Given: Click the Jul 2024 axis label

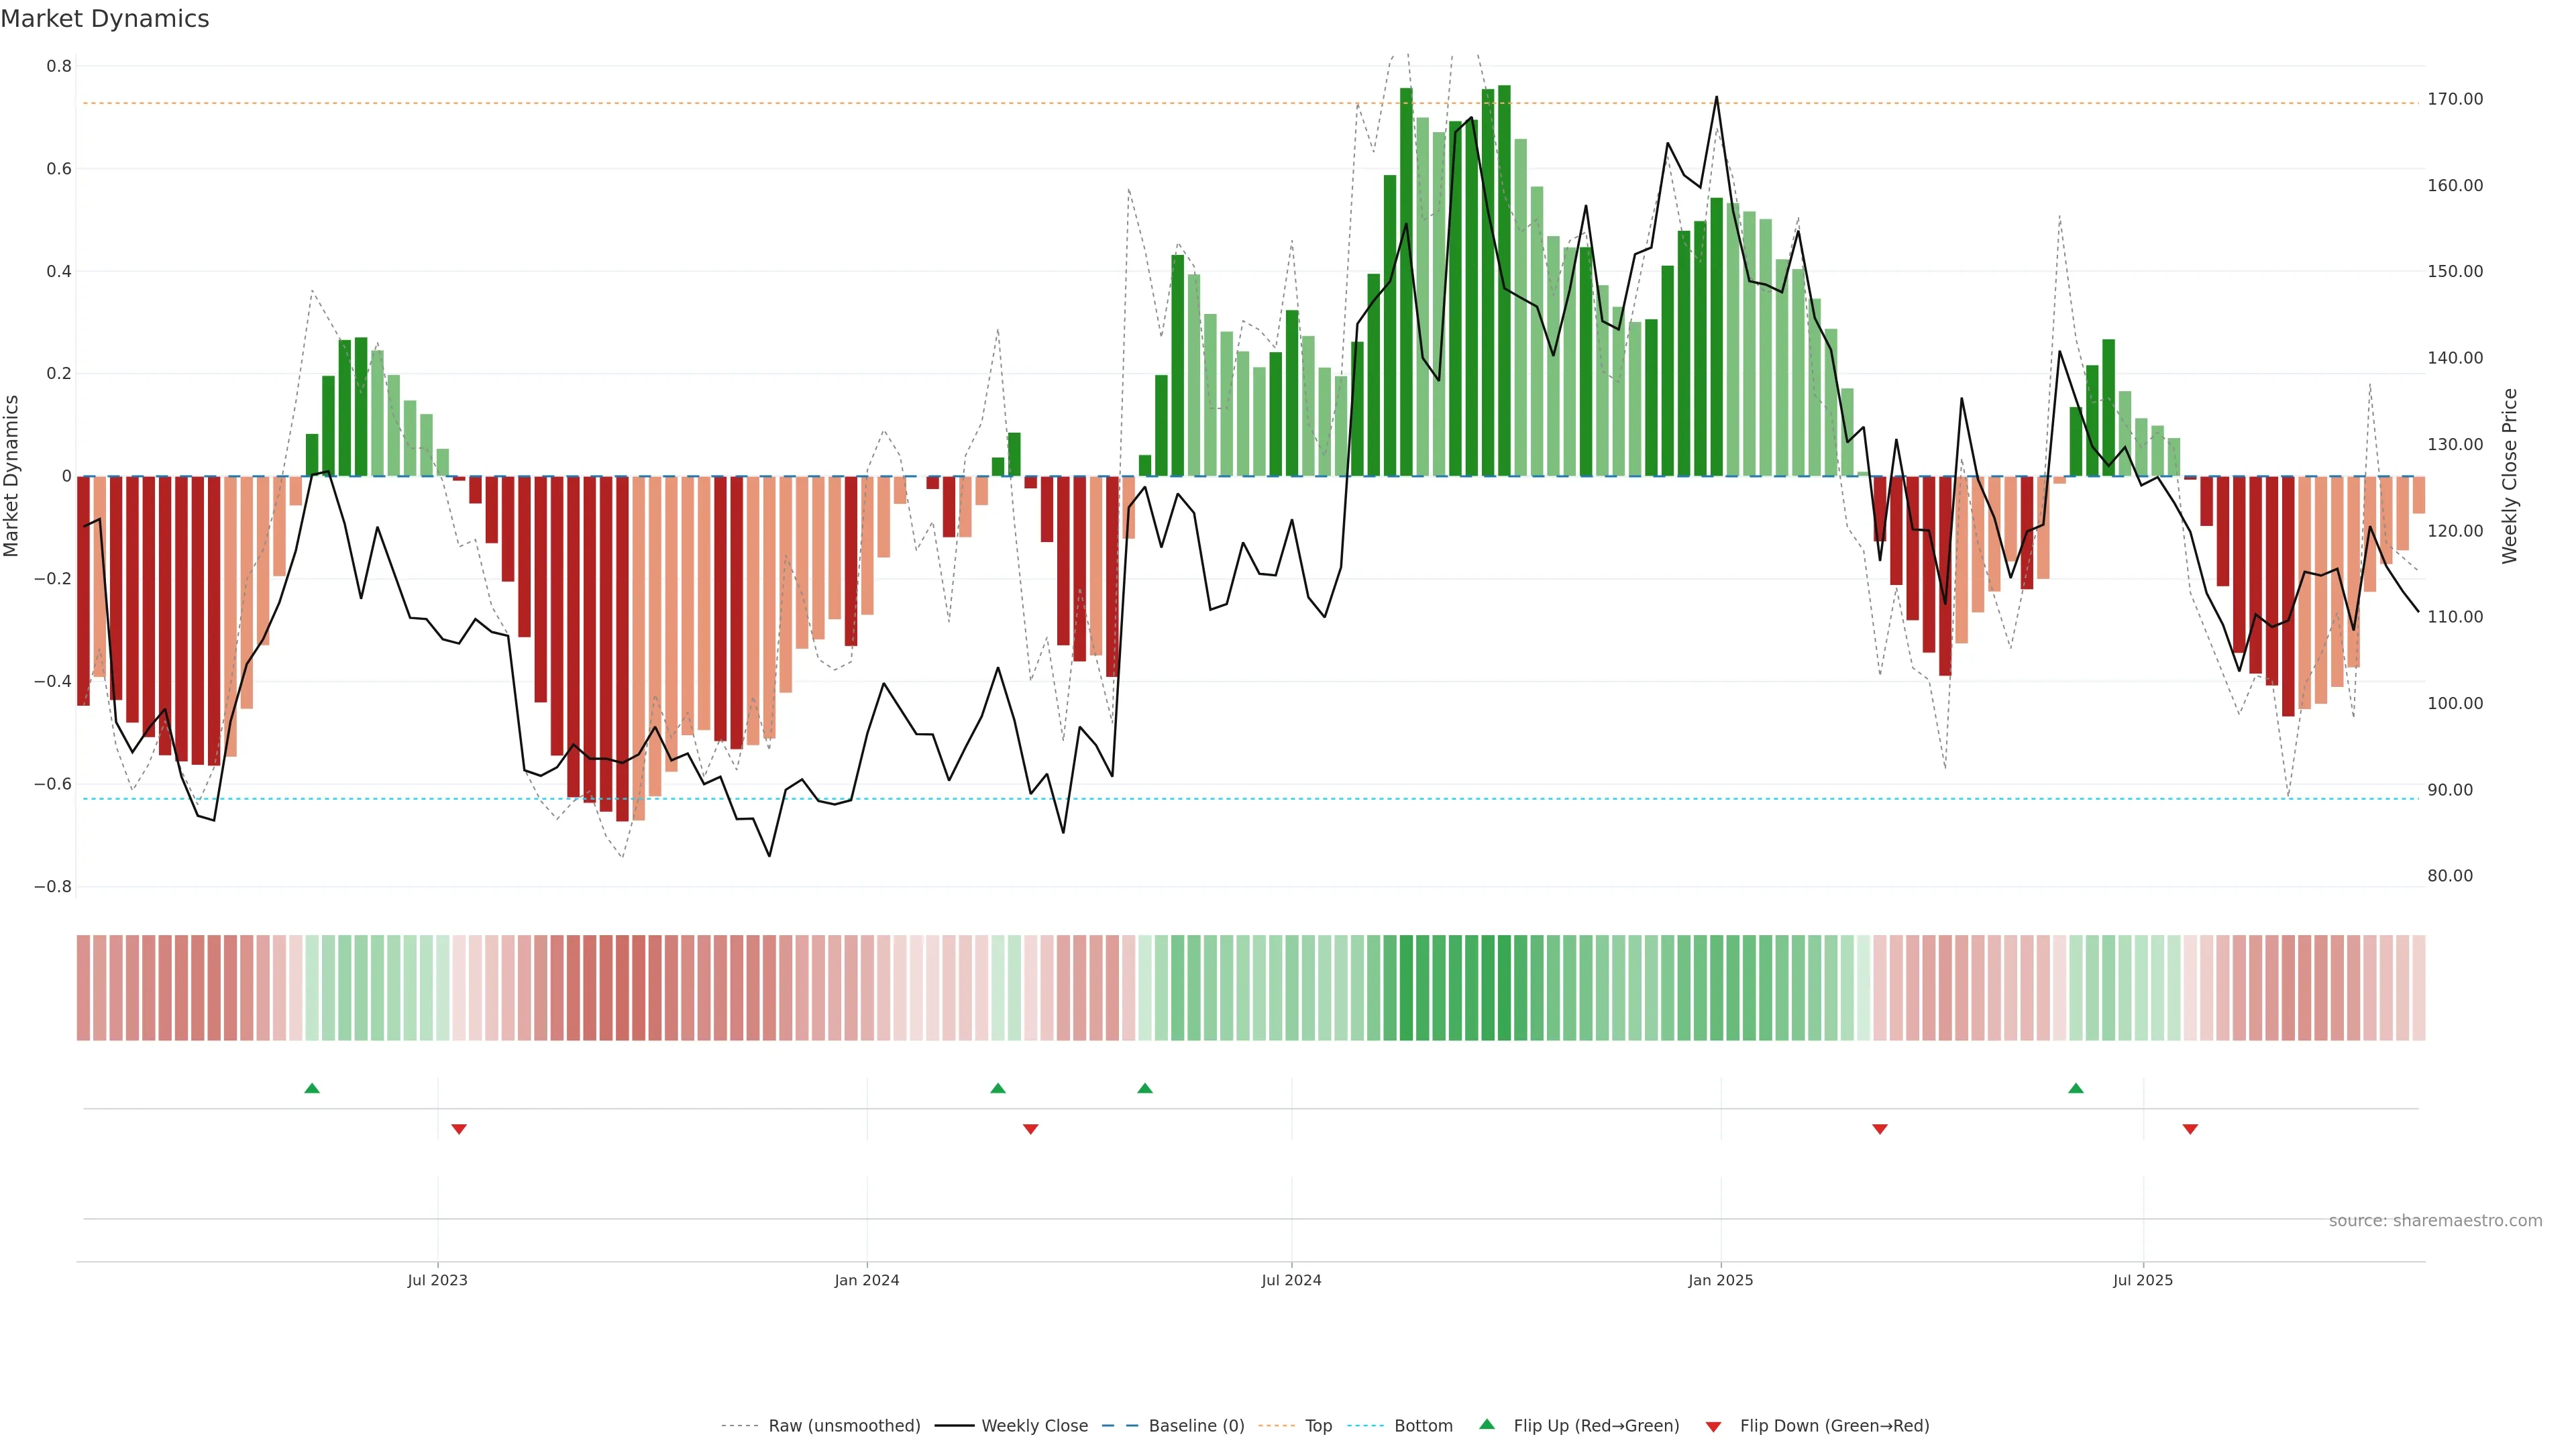Looking at the screenshot, I should tap(1291, 1280).
